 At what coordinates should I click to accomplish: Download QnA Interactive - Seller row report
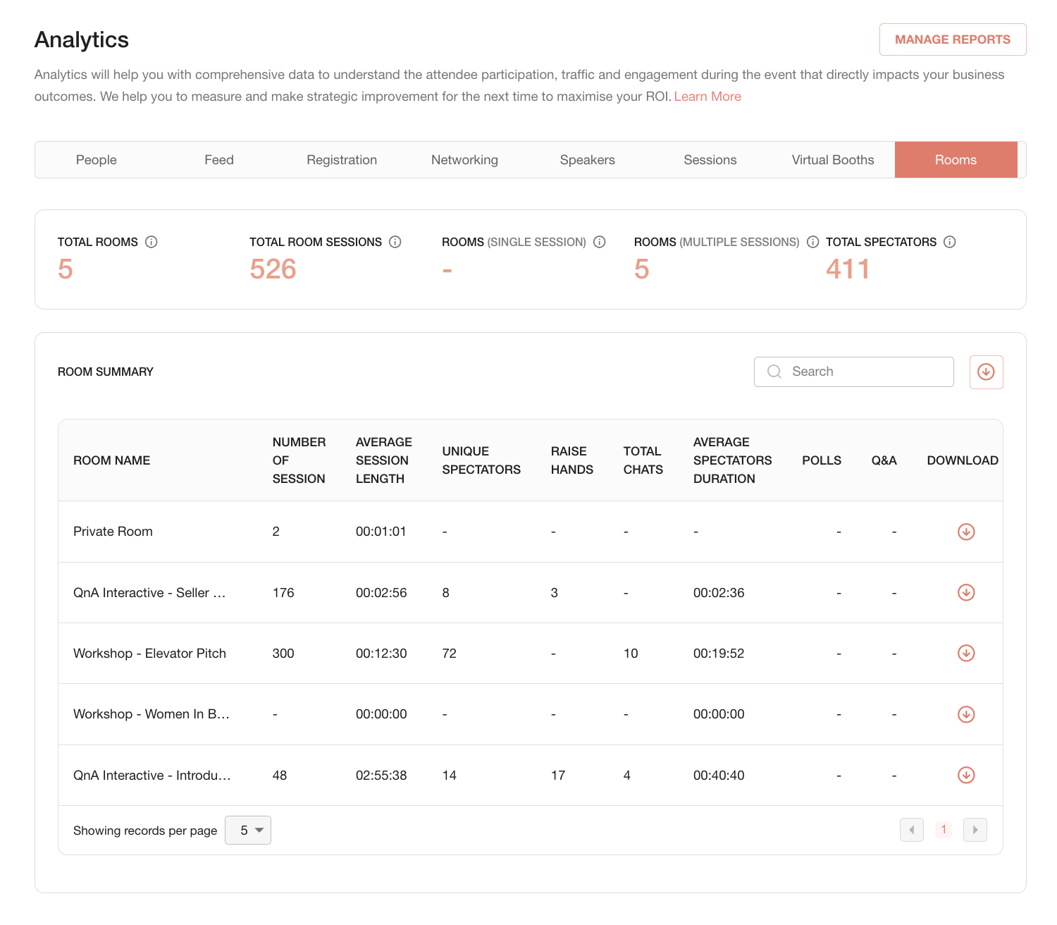(966, 592)
